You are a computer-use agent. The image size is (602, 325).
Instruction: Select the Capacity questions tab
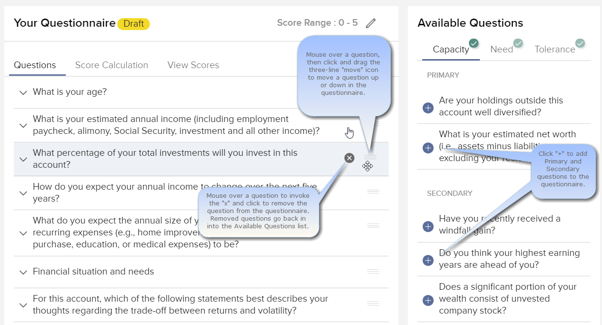coord(451,49)
